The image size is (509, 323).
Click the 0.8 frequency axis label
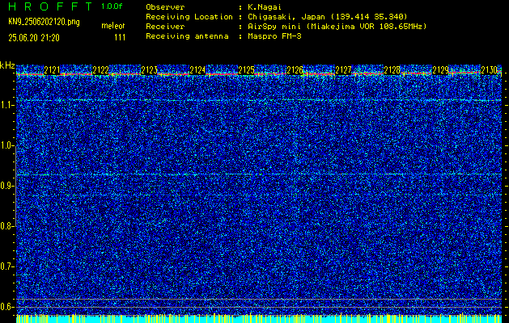[6, 226]
